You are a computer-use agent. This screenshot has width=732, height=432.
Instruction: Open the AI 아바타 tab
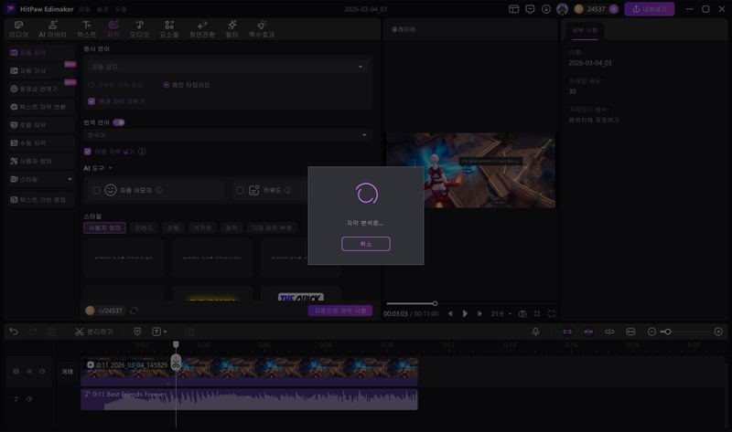click(51, 28)
